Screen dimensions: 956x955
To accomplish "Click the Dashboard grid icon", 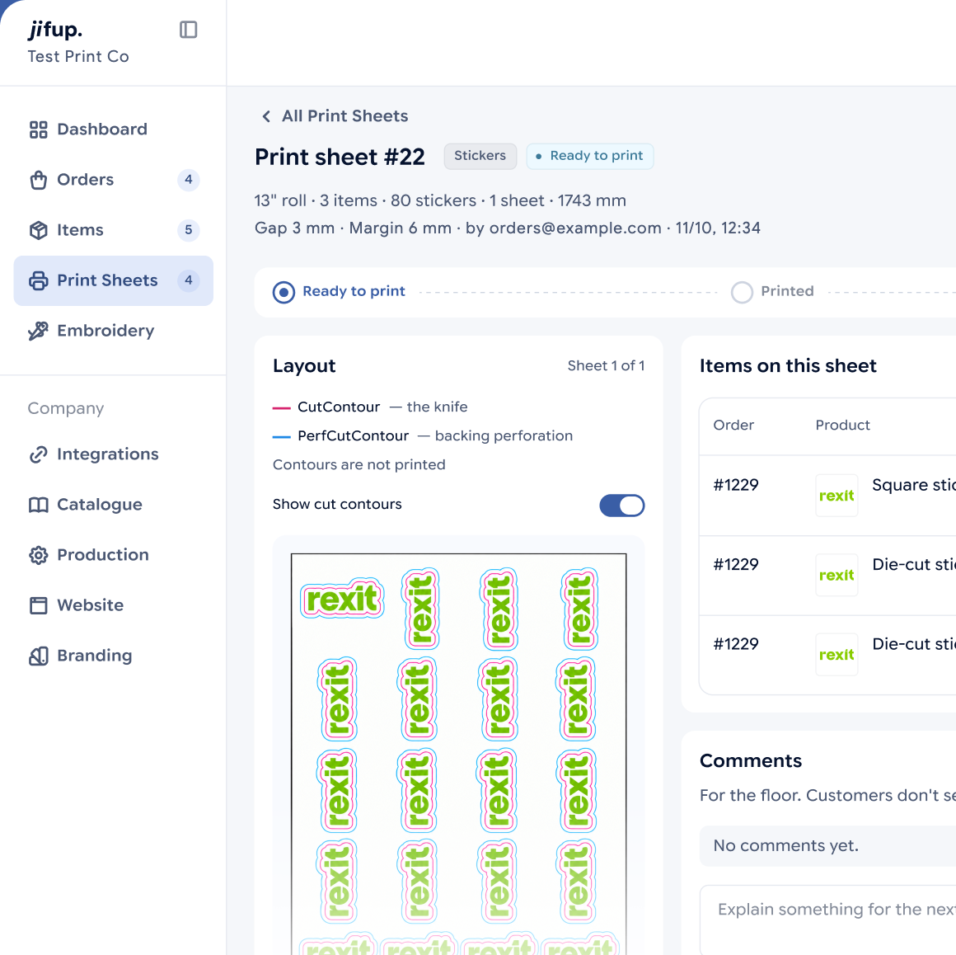I will tap(39, 129).
